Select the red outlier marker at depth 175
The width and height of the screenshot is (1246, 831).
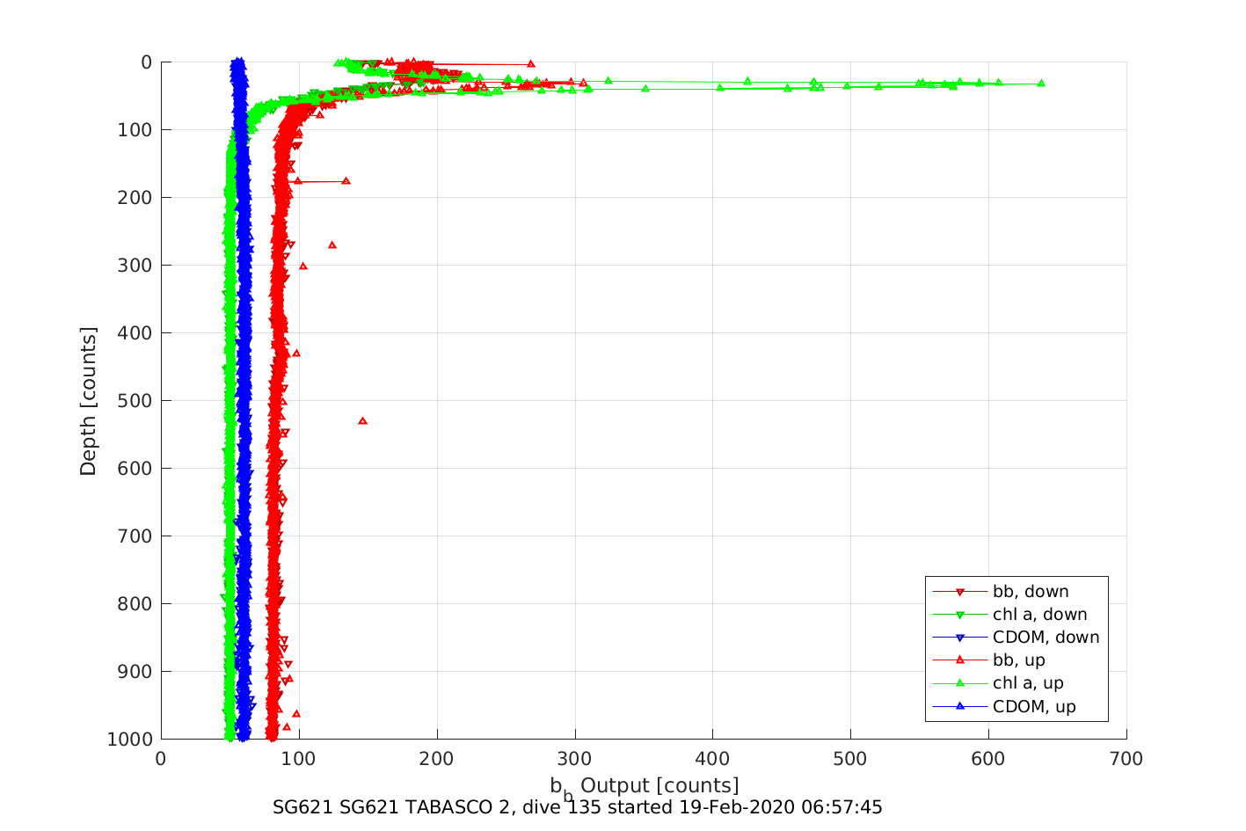click(346, 180)
